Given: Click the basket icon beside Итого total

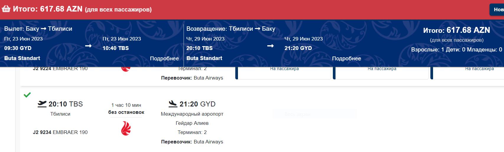Looking at the screenshot, I should (x=6, y=9).
